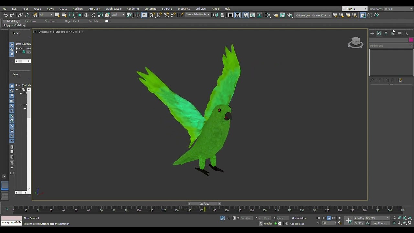
Task: Select the Select and Uniform Scale tool
Action: tap(100, 15)
